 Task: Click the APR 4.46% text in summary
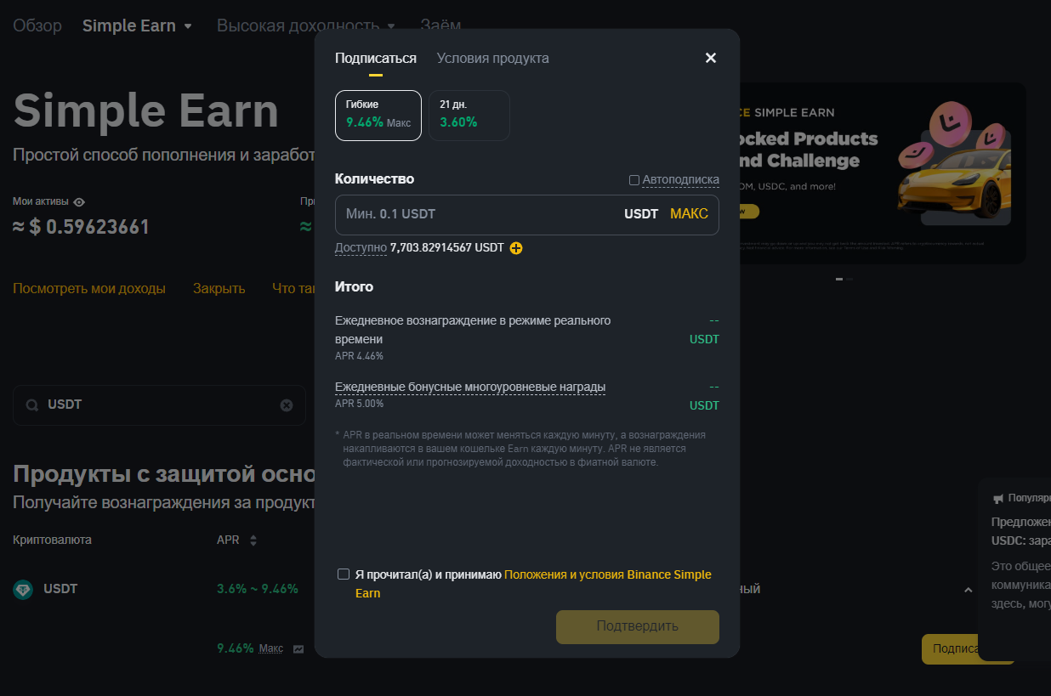coord(359,356)
